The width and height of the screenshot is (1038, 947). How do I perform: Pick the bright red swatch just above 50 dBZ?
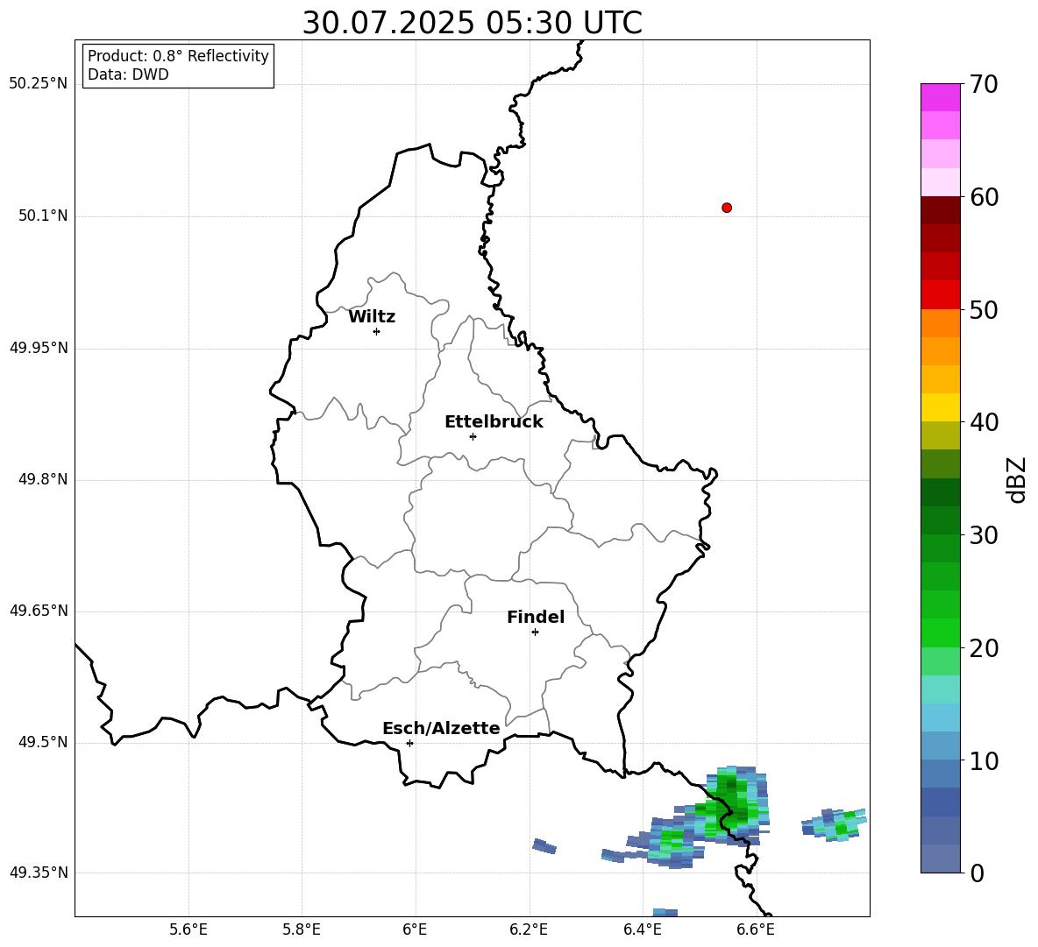(940, 295)
